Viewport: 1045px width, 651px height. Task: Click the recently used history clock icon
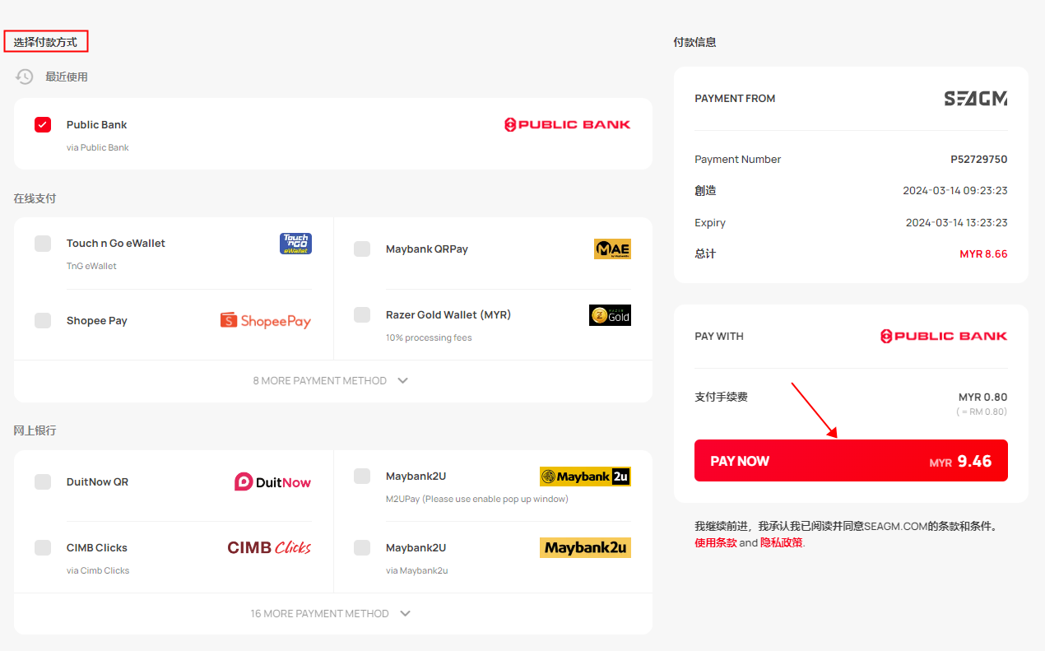pyautogui.click(x=25, y=77)
